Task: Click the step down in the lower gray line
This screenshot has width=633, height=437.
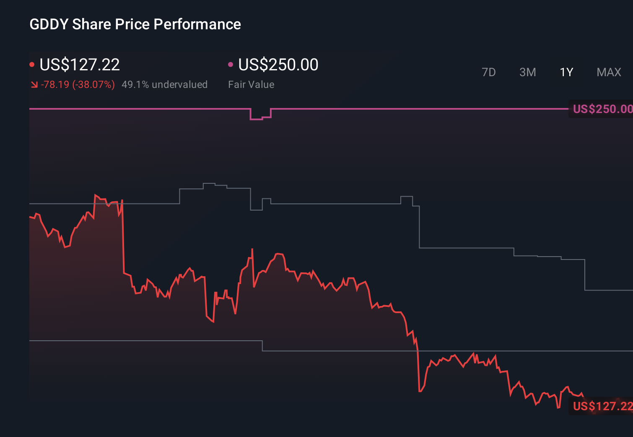Action: (x=262, y=346)
